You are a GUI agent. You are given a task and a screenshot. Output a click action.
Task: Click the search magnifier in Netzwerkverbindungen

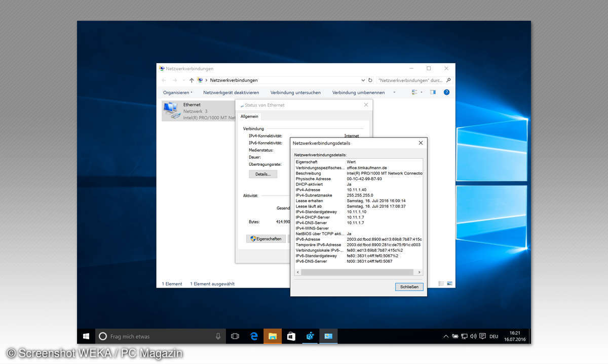point(448,80)
